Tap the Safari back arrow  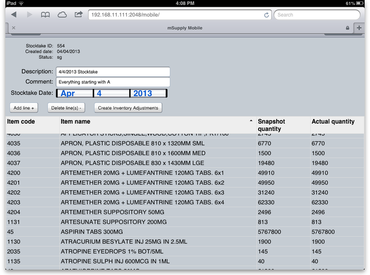point(14,15)
